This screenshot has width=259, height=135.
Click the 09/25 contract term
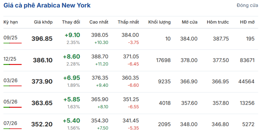click(10, 38)
